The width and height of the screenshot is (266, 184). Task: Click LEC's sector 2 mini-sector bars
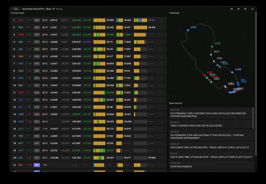point(119,20)
